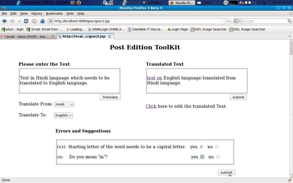This screenshot has height=183, width=293.
Task: Open the Translate From language dropdown
Action: point(64,104)
